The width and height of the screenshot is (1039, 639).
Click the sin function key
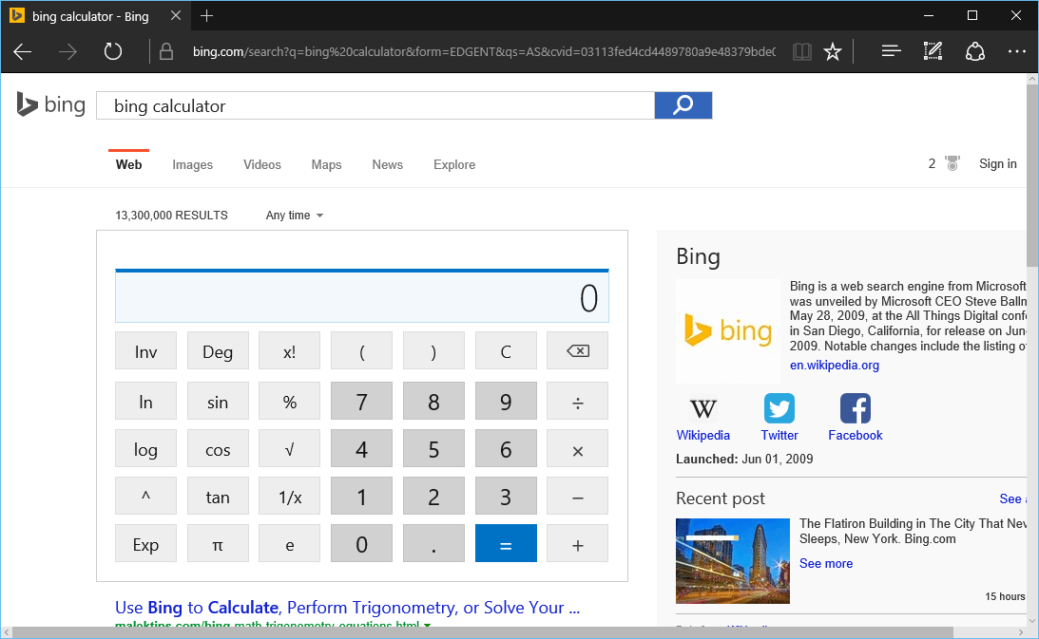pos(218,402)
